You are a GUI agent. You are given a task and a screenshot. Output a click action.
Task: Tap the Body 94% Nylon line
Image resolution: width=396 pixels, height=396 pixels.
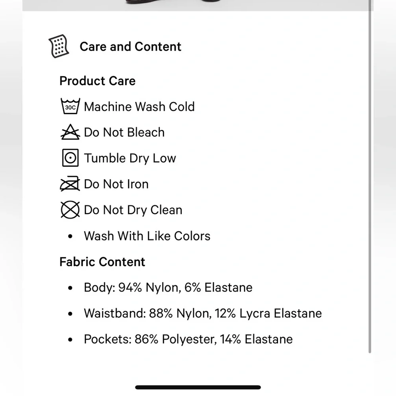tap(168, 287)
